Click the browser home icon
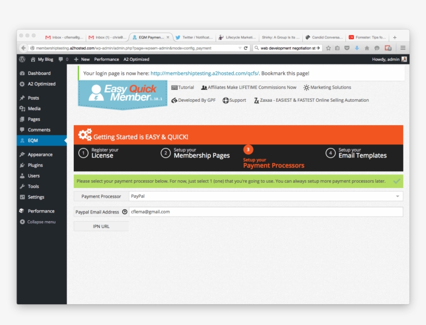 pos(367,48)
